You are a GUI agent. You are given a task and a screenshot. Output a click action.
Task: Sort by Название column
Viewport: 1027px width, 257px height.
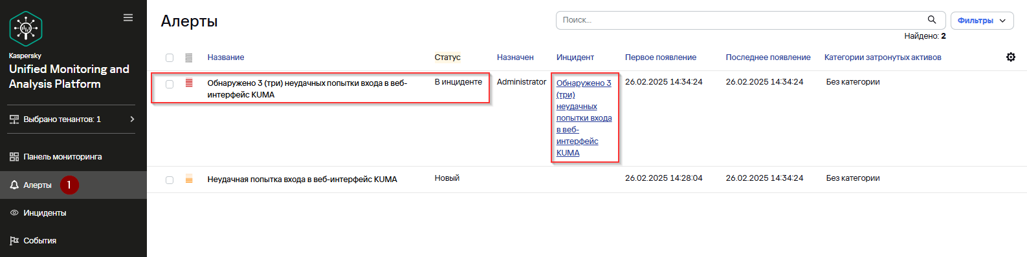click(226, 57)
